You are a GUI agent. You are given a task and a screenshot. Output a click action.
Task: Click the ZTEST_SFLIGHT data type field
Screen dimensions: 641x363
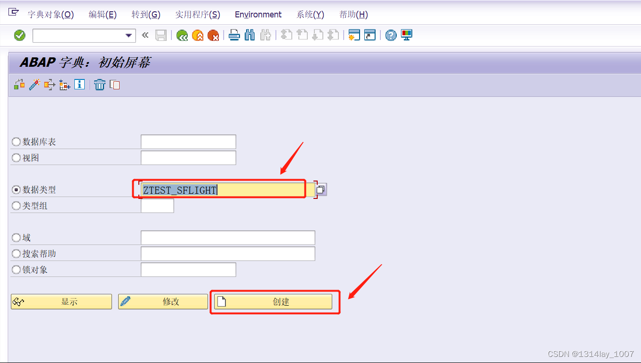[x=228, y=190]
